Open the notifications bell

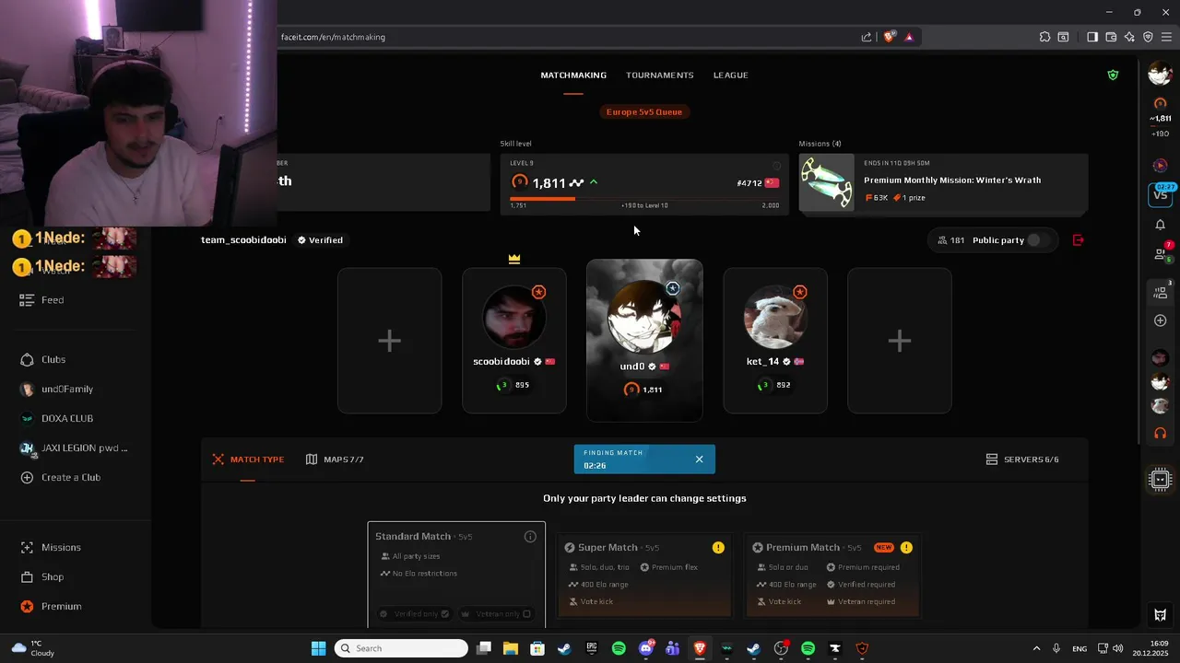pos(1161,225)
